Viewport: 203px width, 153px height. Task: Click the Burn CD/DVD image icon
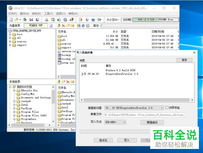click(71, 20)
